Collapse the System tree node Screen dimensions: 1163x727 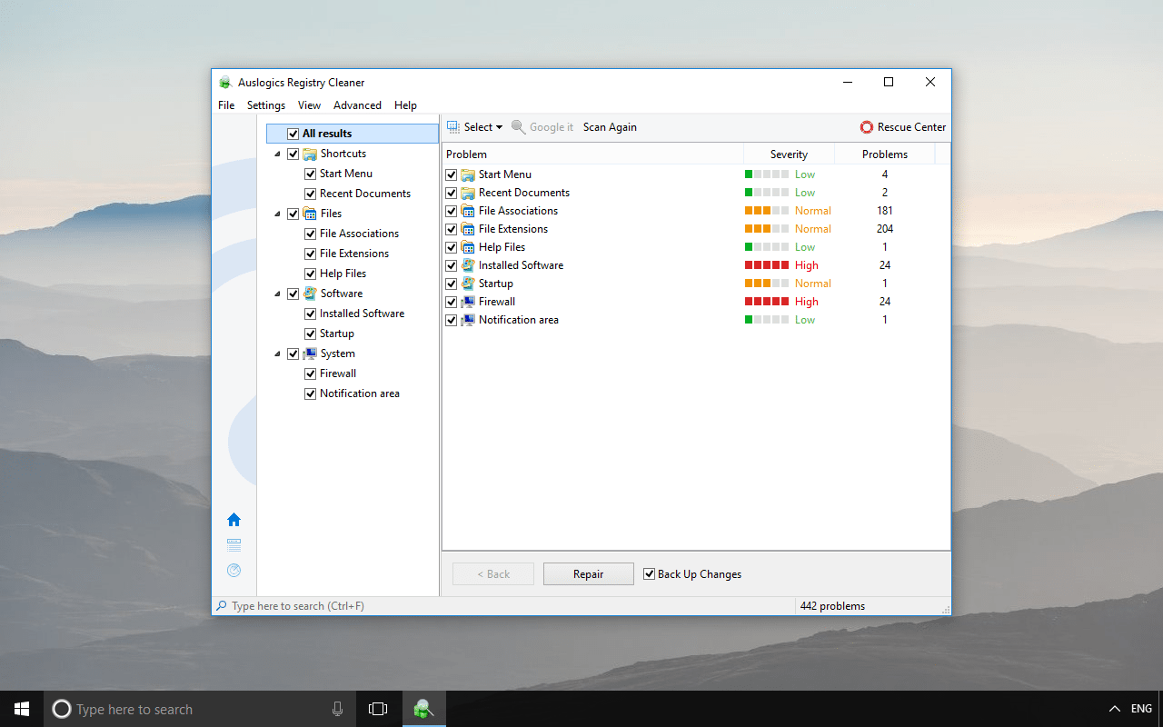[277, 354]
